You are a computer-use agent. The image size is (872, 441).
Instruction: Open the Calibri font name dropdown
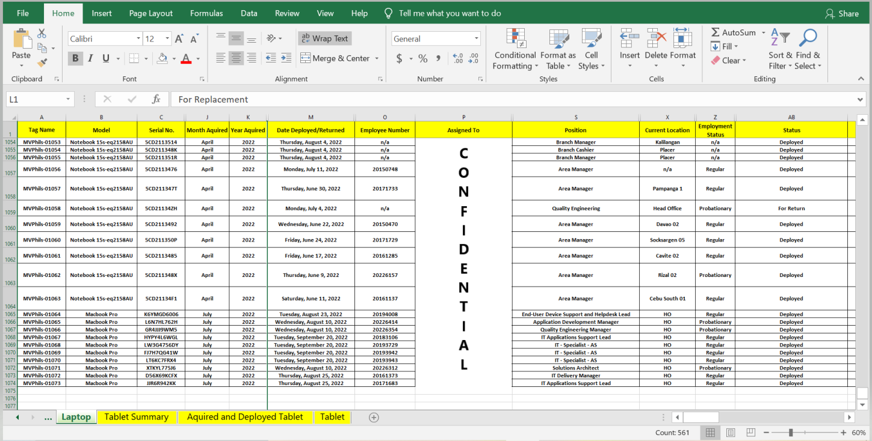point(138,39)
